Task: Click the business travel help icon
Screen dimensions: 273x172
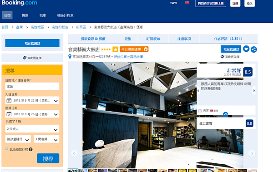Action: 30,149
